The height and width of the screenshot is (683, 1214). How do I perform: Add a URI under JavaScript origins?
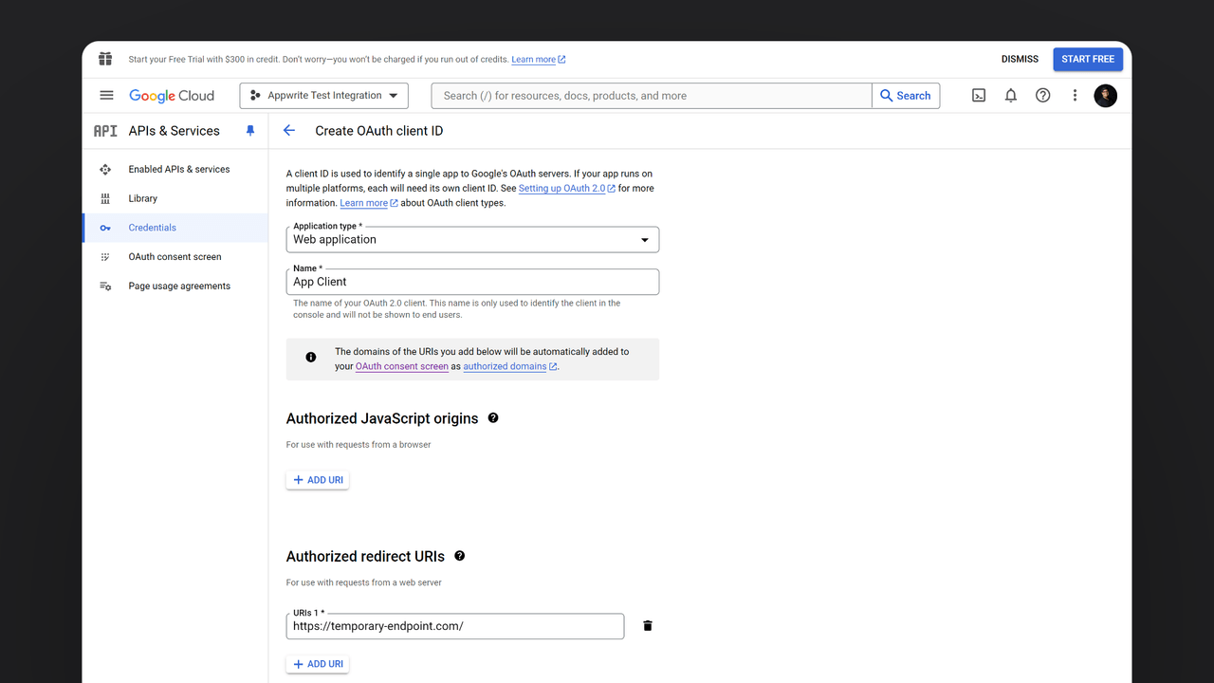tap(318, 480)
